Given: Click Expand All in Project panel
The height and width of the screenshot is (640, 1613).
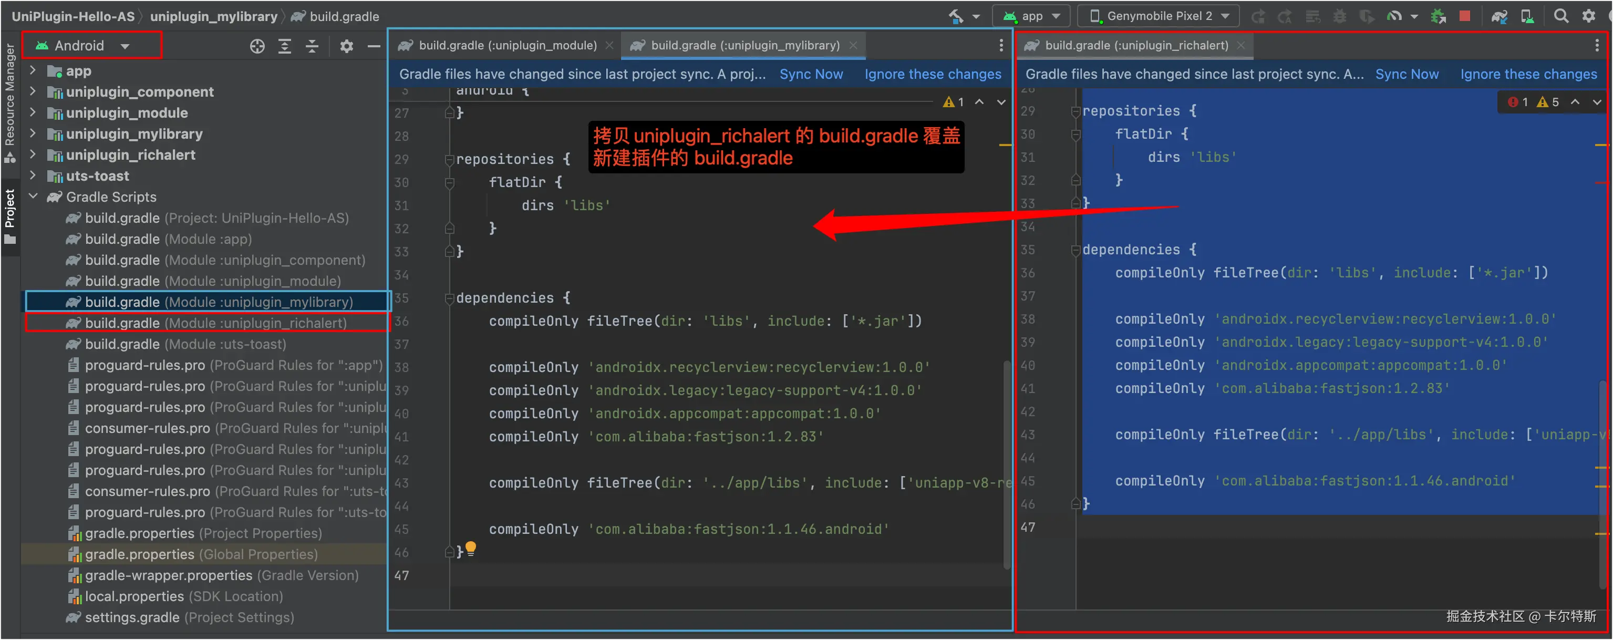Looking at the screenshot, I should coord(284,46).
